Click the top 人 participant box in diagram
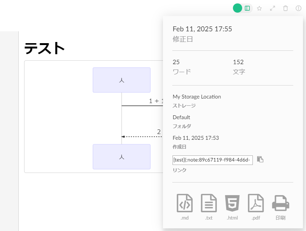 point(122,80)
